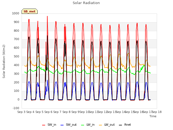This screenshot has height=130, width=173.
Task: Click the 500 y-axis tick label
Action: (x=16, y=56)
